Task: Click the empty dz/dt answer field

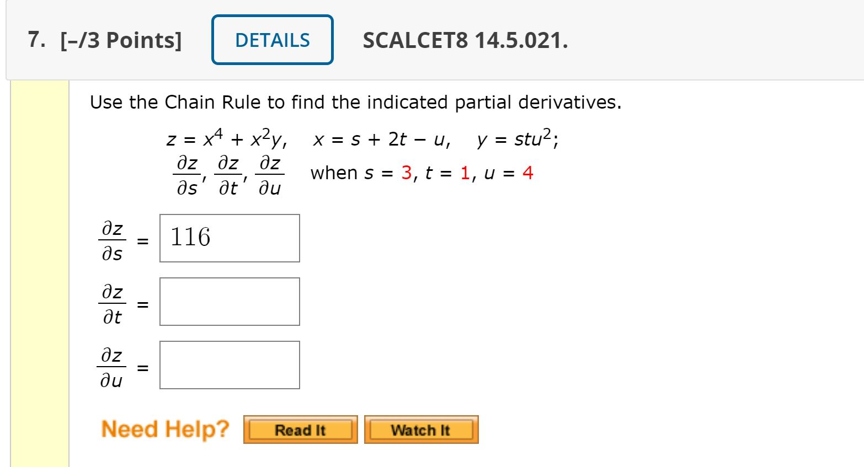Action: [228, 301]
